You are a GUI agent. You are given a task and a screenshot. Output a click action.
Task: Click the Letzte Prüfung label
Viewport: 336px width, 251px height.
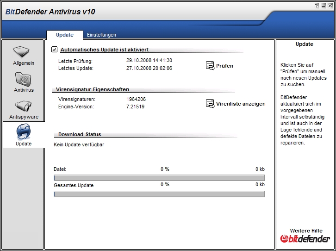75,61
